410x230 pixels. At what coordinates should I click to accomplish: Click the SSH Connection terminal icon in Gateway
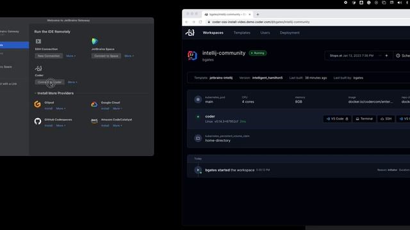38,41
